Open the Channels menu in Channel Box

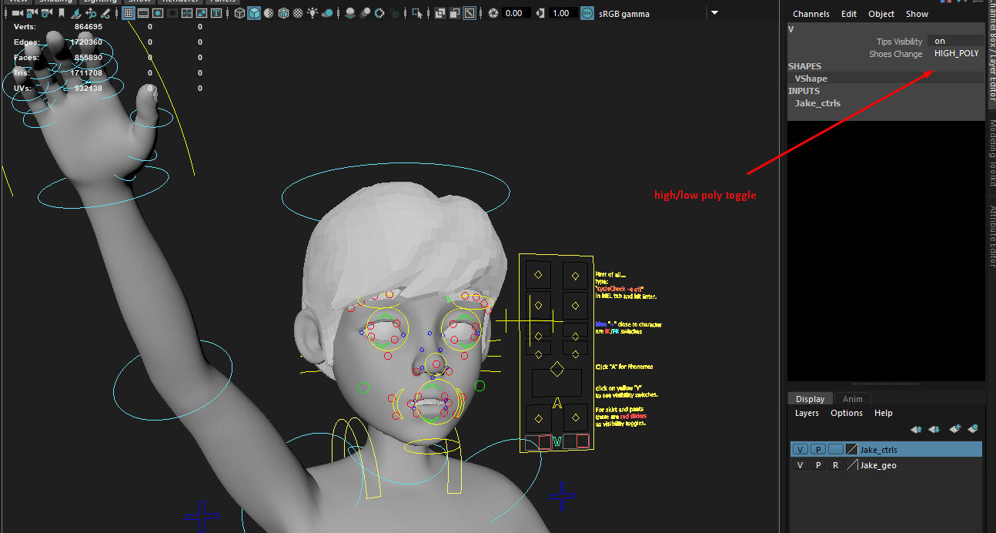[x=811, y=14]
